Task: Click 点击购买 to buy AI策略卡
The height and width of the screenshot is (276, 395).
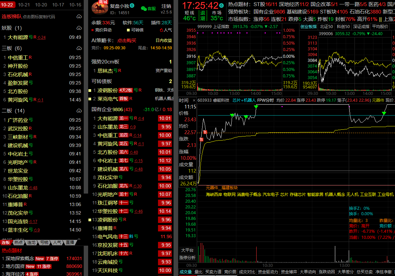Action: [127, 41]
